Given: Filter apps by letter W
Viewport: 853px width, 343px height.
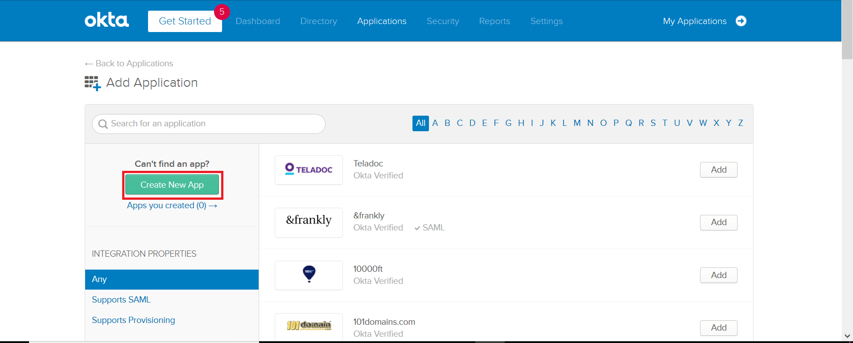Looking at the screenshot, I should click(x=703, y=123).
